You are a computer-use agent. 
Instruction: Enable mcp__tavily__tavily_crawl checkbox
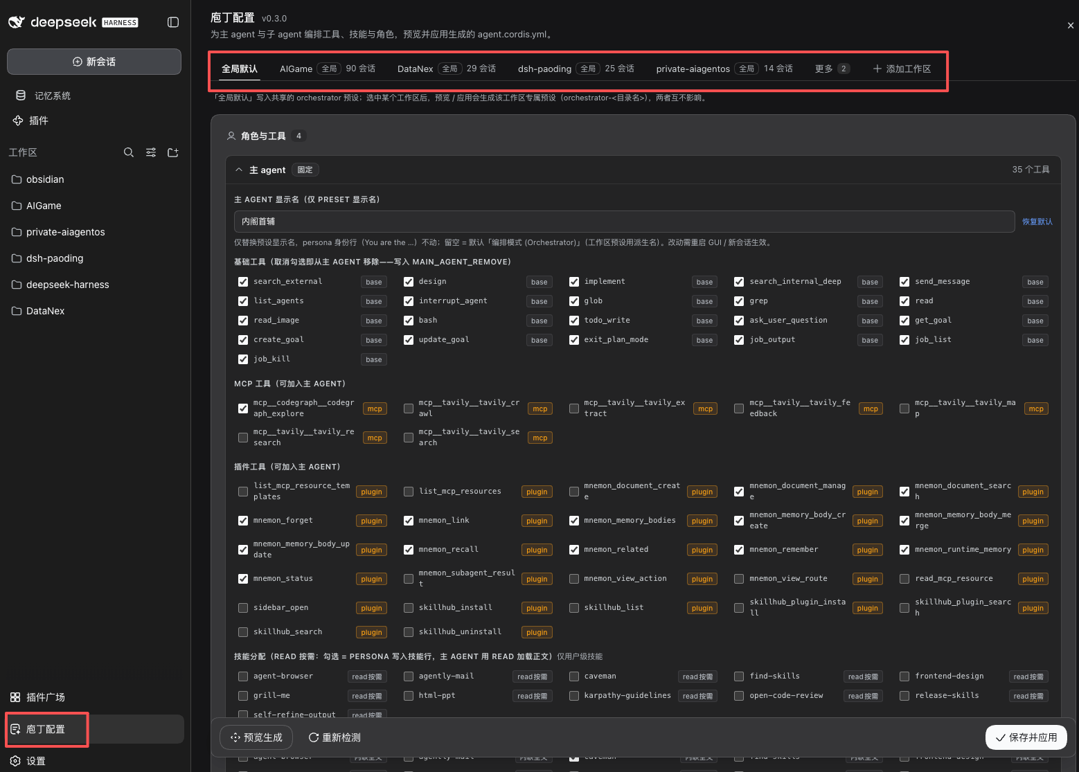click(x=409, y=409)
